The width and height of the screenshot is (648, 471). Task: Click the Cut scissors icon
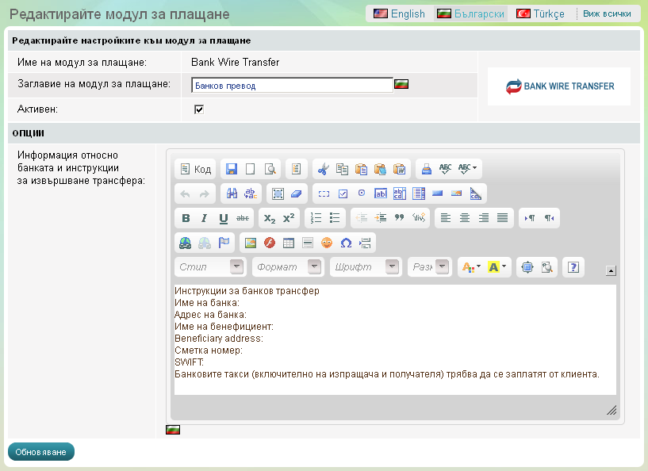[x=323, y=169]
